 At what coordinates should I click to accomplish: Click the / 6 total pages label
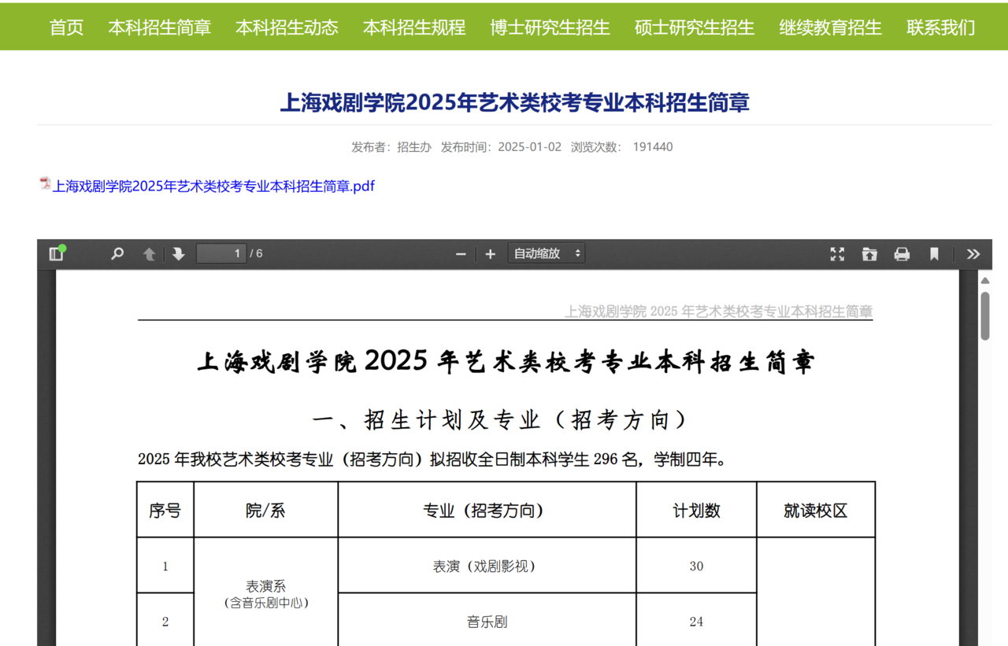point(257,253)
